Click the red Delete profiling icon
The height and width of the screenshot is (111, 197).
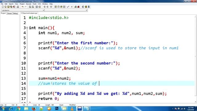[x=78, y=7]
